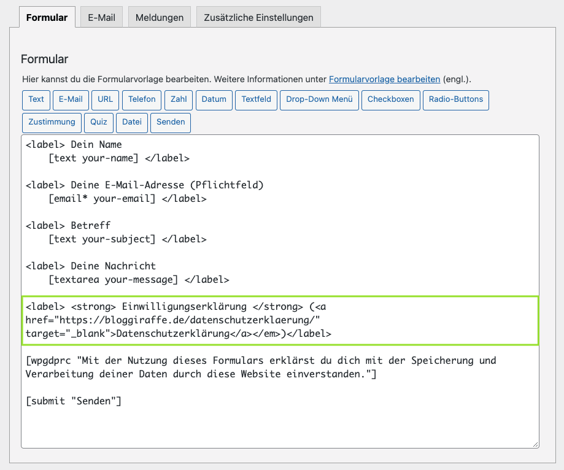Insert a Senden submit tag

tap(171, 122)
